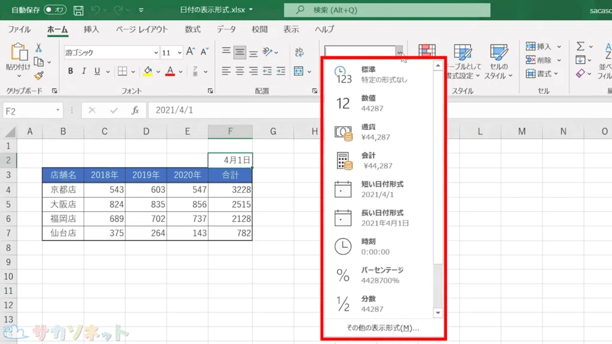Switch to the データ tab
Screen dimensions: 612x344
[x=227, y=29]
